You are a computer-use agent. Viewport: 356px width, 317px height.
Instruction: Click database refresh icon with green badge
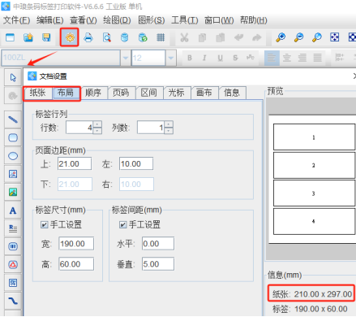pyautogui.click(x=143, y=37)
